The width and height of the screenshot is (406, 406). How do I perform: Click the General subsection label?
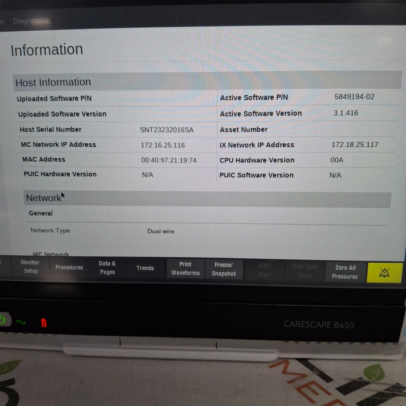(41, 213)
